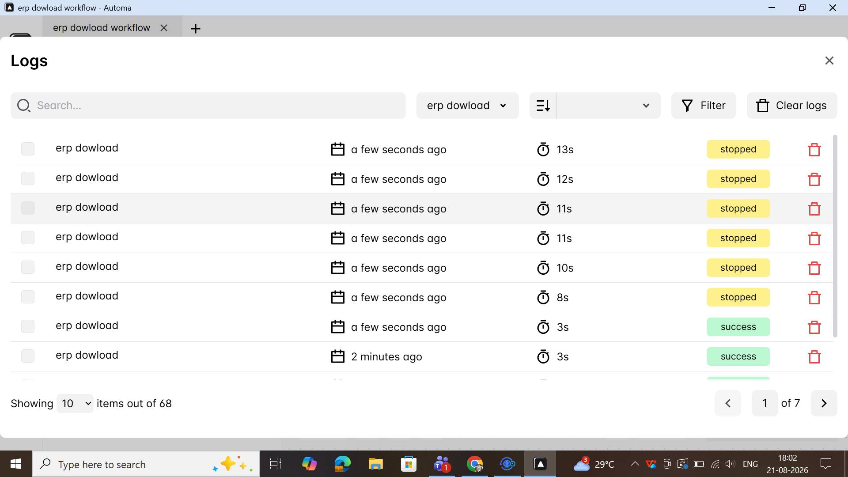Switch to erp dowload workflow tab

click(x=102, y=28)
